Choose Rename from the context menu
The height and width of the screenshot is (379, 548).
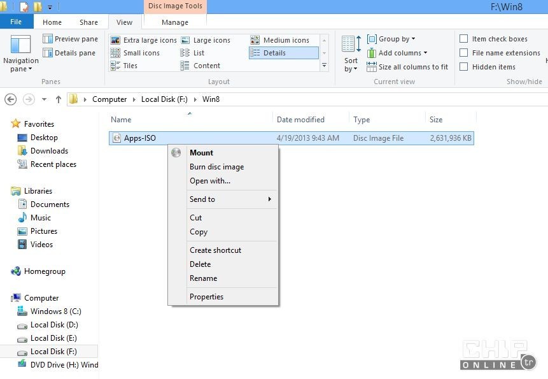[x=223, y=278]
